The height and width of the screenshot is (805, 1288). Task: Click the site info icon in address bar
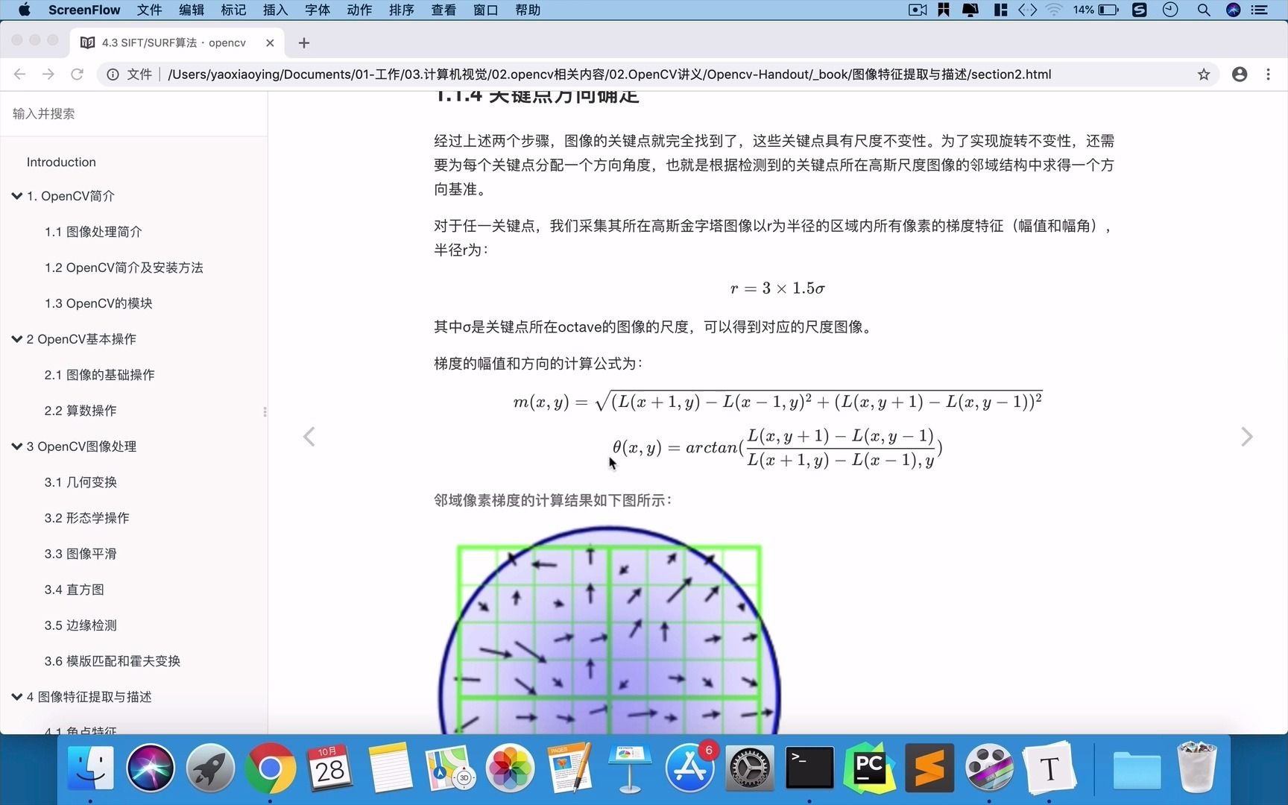pos(113,74)
